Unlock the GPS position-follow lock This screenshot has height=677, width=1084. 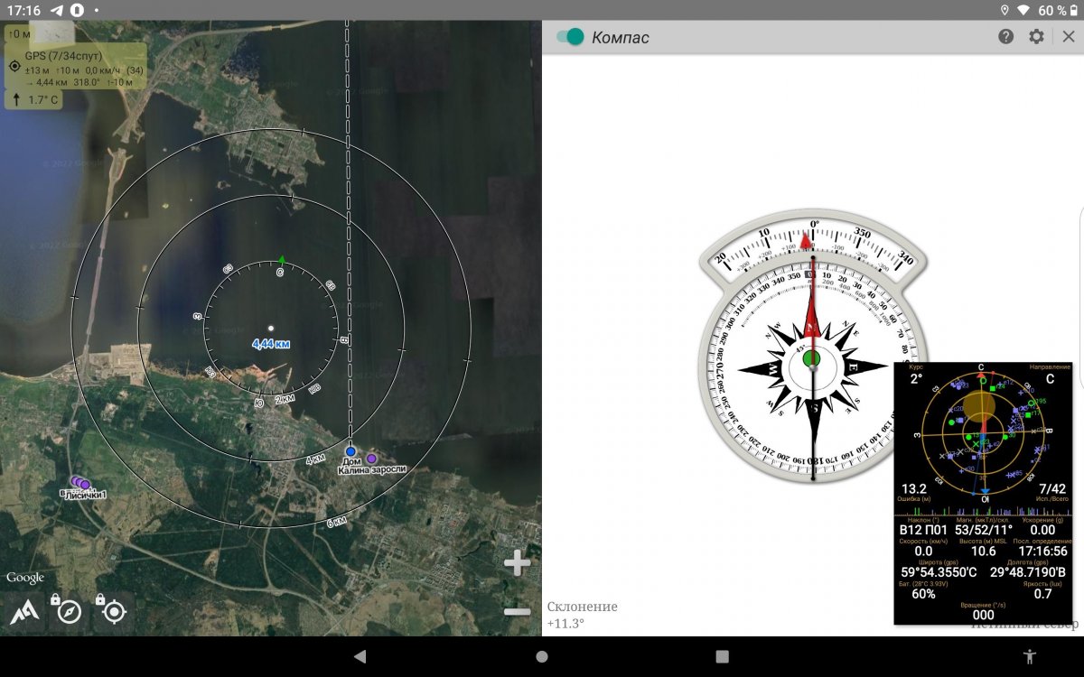[x=112, y=612]
